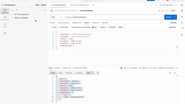Click Save as example

166,68
